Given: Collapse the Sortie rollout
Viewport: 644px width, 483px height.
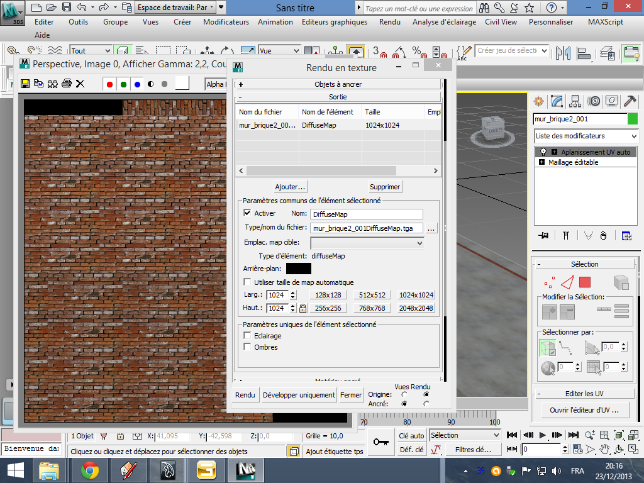Looking at the screenshot, I should (338, 97).
